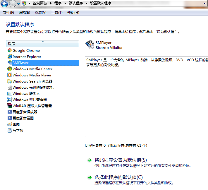Click the WinRAR 压缩文件管理器 icon
Viewport: 208px width, 190px height.
10,106
